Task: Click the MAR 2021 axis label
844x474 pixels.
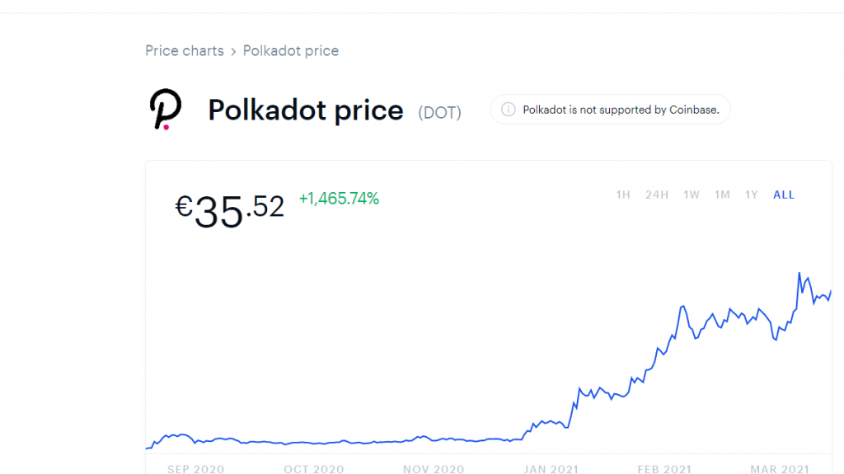Action: click(x=779, y=468)
